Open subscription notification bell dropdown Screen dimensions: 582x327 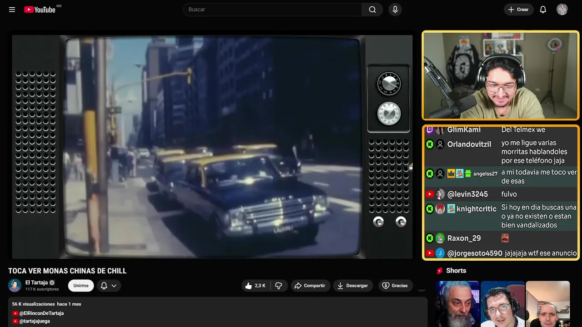click(x=109, y=286)
